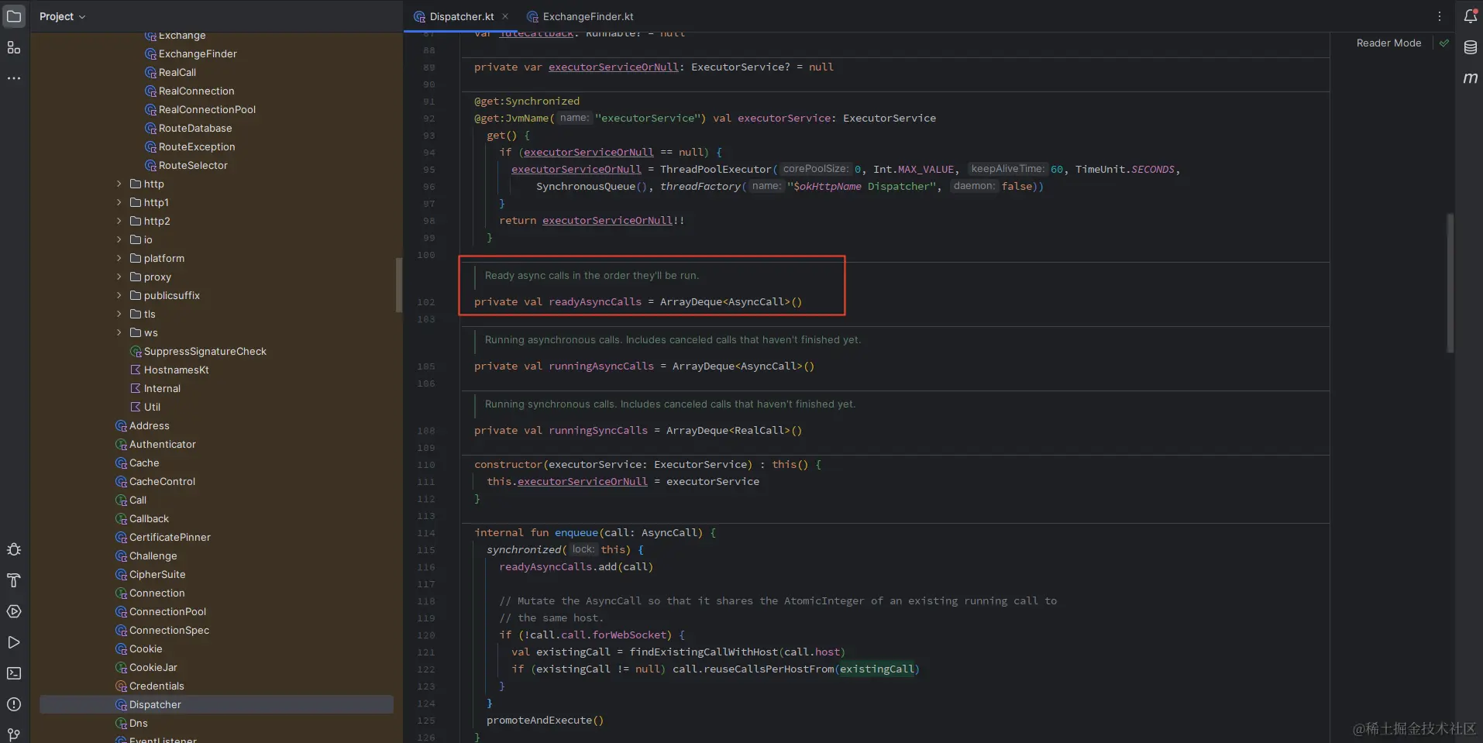This screenshot has width=1483, height=743.
Task: Click line number 114 in gutter
Action: [426, 533]
